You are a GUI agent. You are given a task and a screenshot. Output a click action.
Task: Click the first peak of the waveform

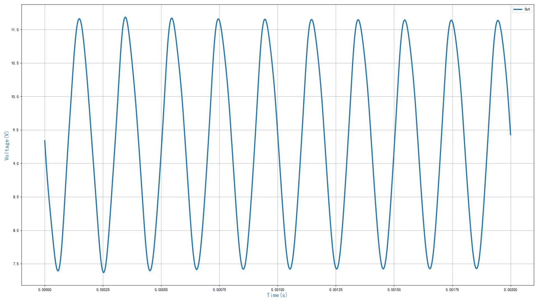tap(79, 19)
